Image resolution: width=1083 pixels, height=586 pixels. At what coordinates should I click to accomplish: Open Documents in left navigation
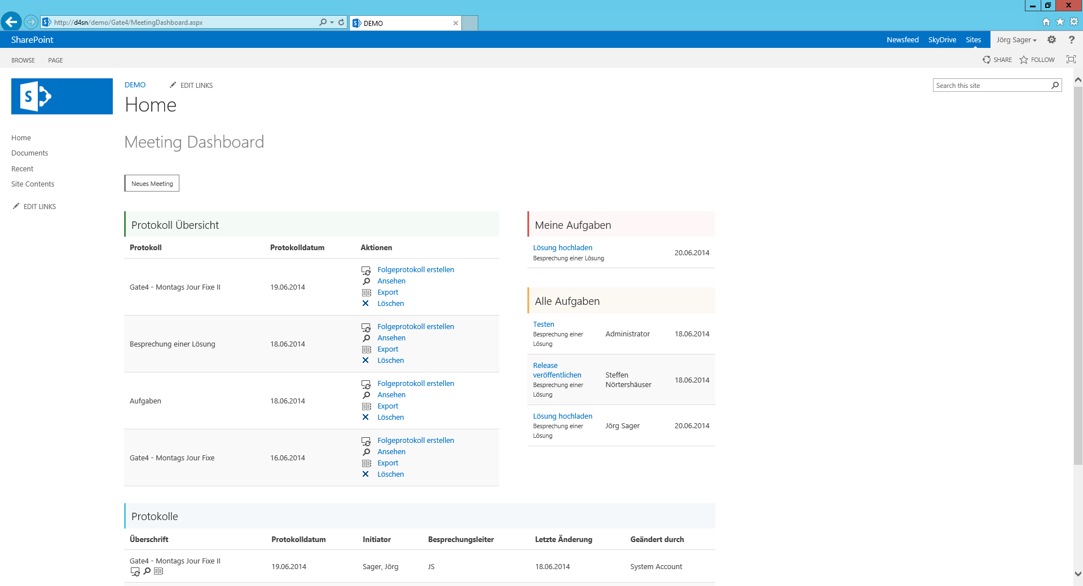29,153
